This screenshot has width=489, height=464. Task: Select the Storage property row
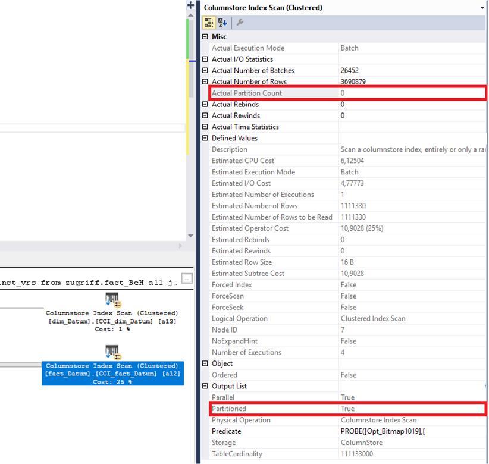[x=348, y=443]
